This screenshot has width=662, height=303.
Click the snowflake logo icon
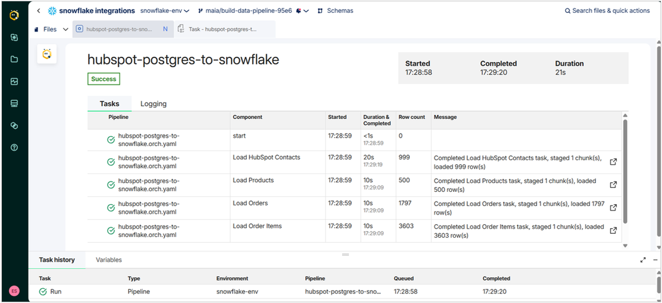pos(52,11)
